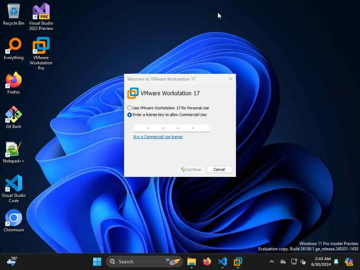Show hidden system tray icons
This screenshot has width=360, height=270.
click(272, 262)
